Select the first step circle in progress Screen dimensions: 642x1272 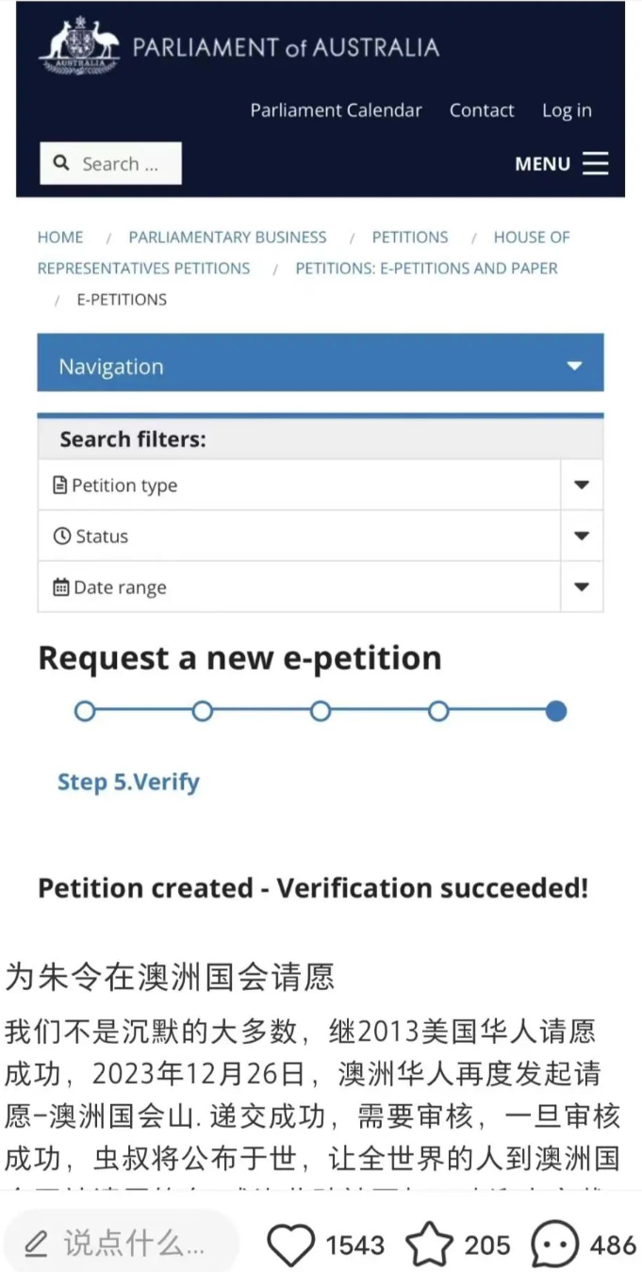[x=85, y=711]
